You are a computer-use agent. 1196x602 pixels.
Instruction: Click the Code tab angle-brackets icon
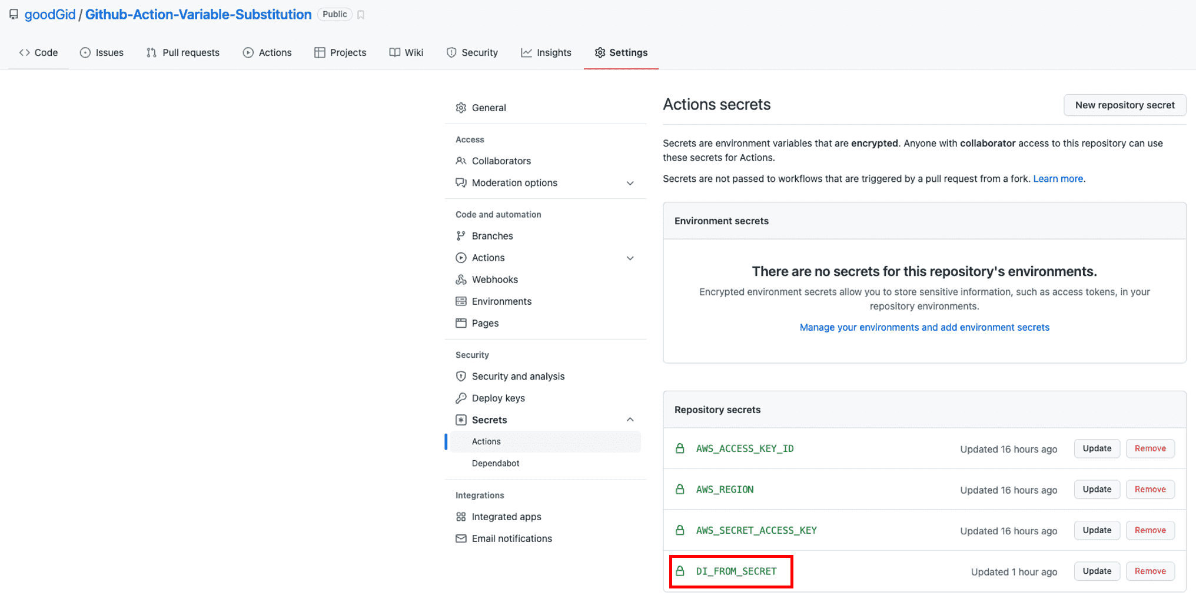[24, 52]
